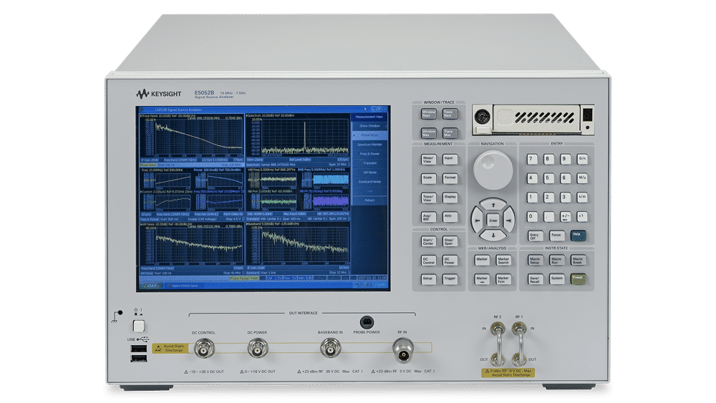
Task: Open the Meas/View measurement key
Action: (x=428, y=160)
